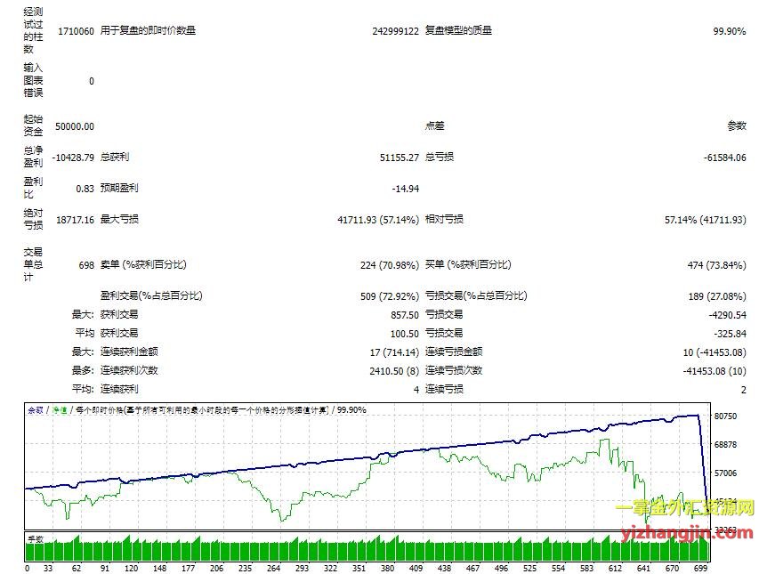Select average loss trade value -325.84
This screenshot has width=767, height=574.
(x=730, y=334)
